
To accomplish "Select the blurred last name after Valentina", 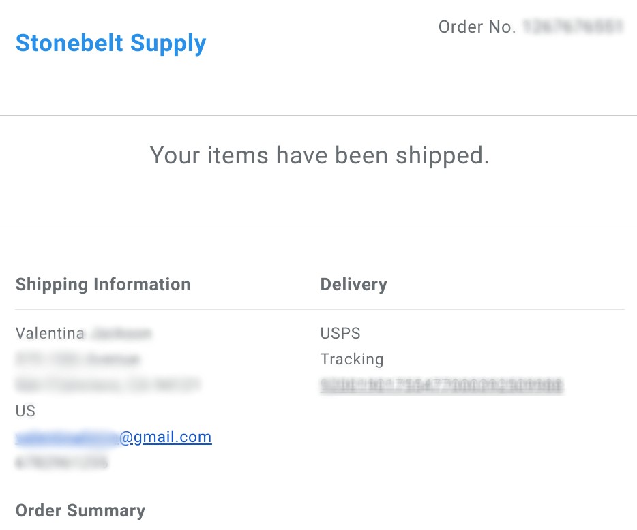I will coord(121,334).
